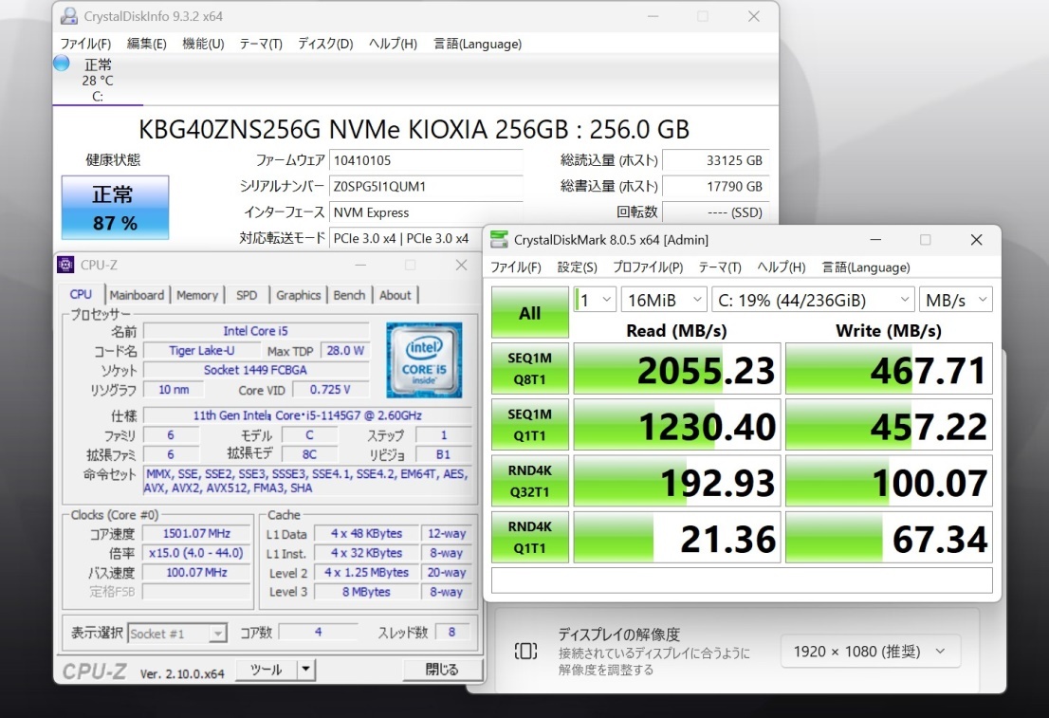Open ヘルプ(H) menu in CrystalDiskInfo
The image size is (1049, 718).
coord(393,45)
